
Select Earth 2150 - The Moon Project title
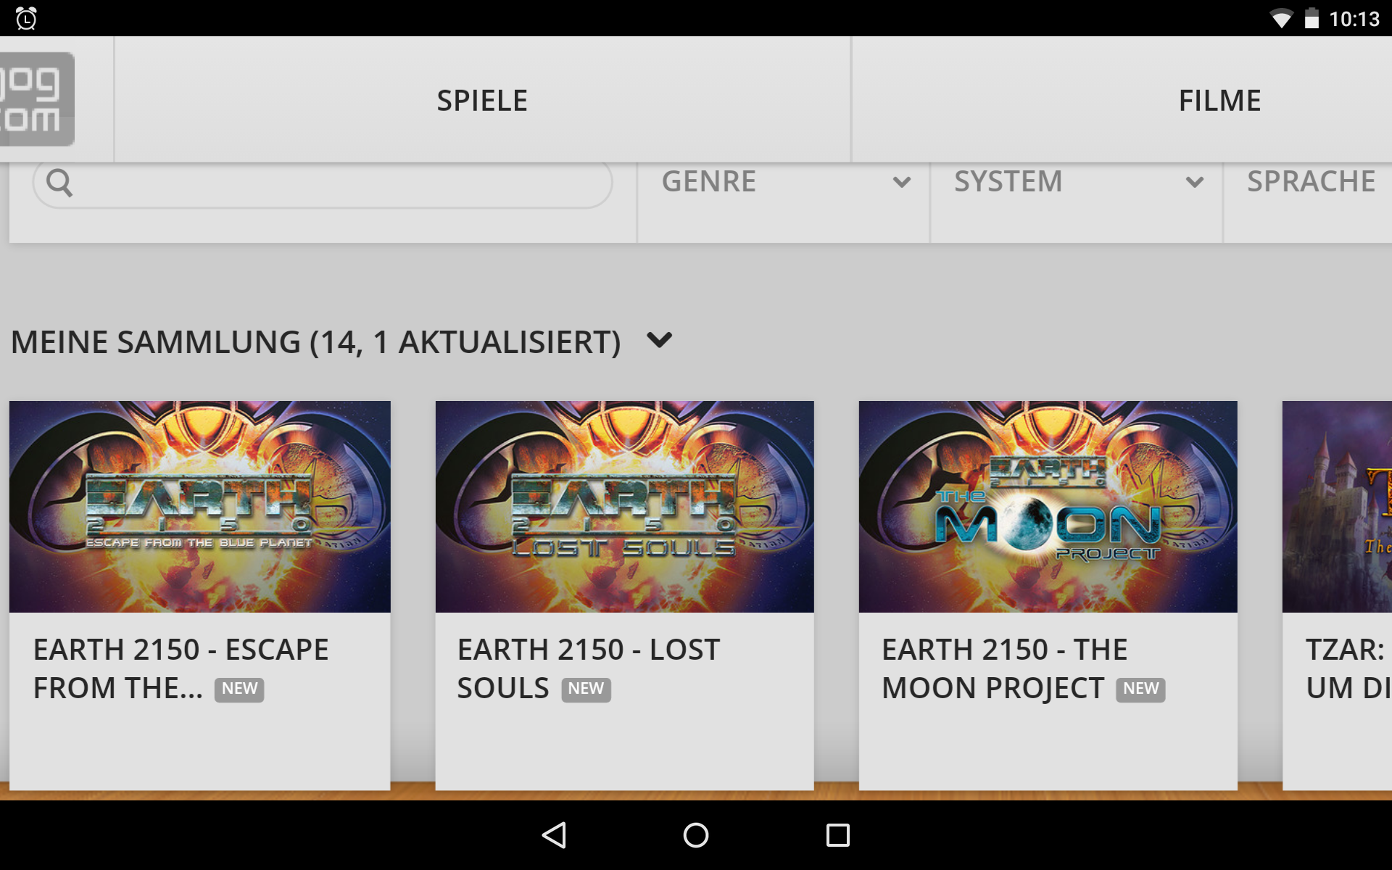1004,668
